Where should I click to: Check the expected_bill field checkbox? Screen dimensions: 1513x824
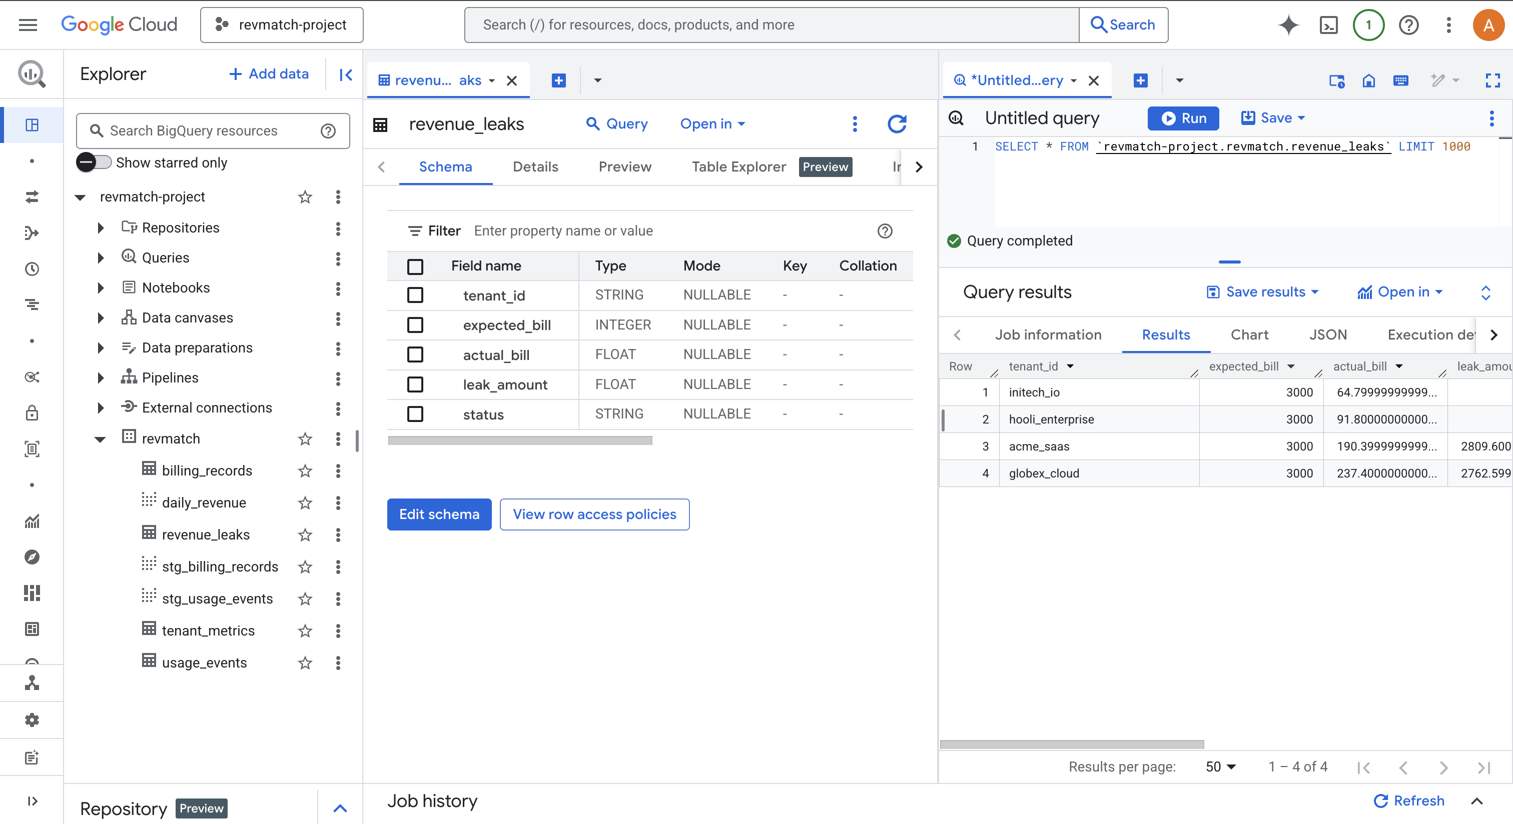[415, 325]
